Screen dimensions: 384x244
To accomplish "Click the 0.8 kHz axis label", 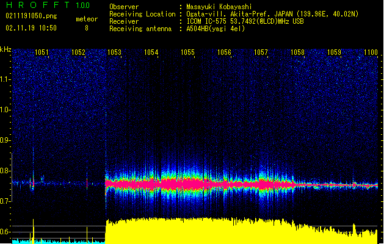I will (5, 171).
